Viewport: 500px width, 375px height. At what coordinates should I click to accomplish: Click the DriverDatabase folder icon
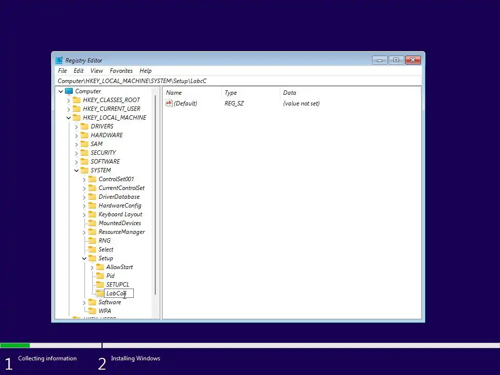point(92,197)
